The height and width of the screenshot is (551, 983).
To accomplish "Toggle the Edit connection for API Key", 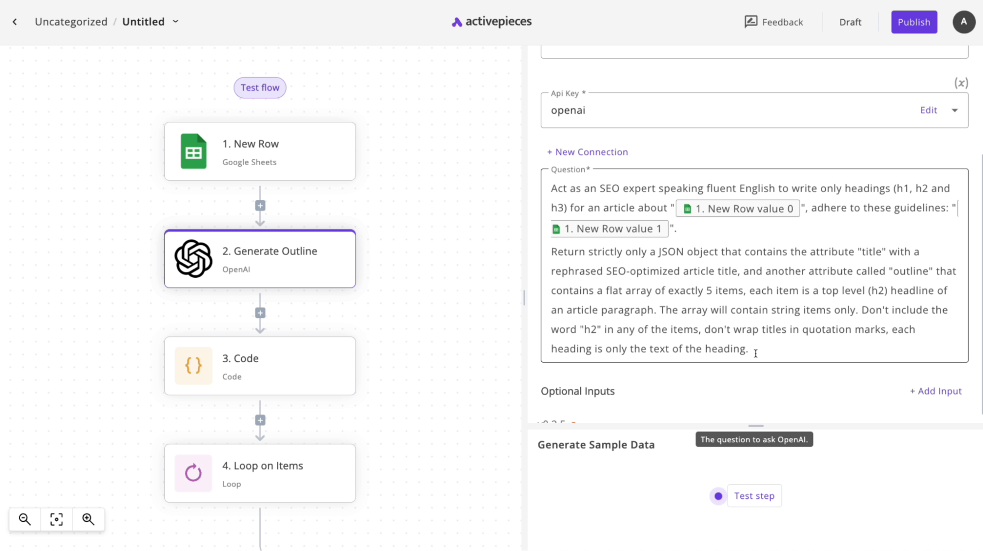I will click(x=929, y=110).
